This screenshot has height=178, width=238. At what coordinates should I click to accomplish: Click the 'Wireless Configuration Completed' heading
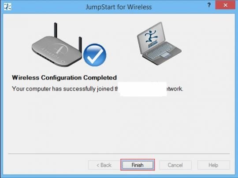click(64, 77)
